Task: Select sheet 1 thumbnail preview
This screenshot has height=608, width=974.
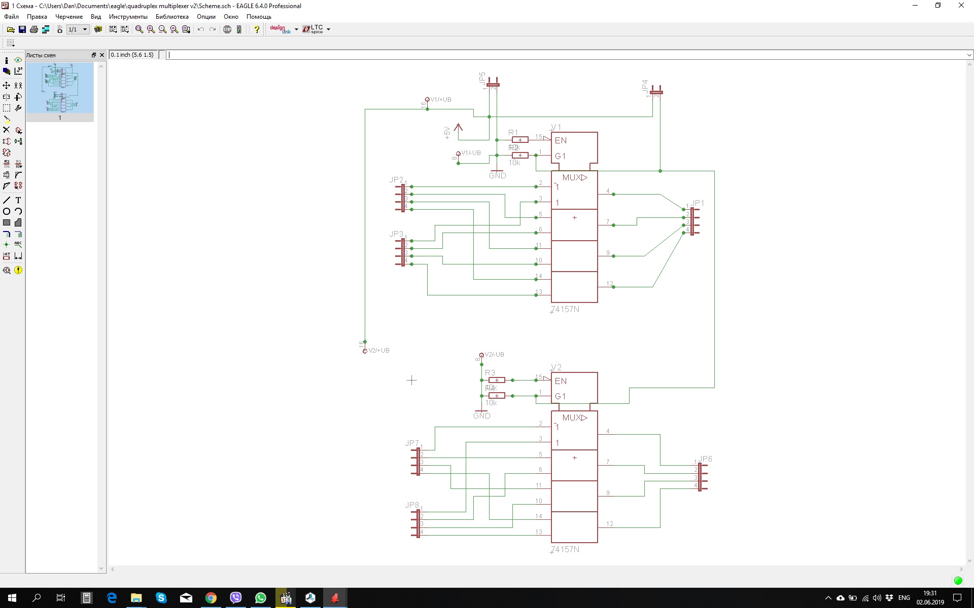Action: coord(60,88)
